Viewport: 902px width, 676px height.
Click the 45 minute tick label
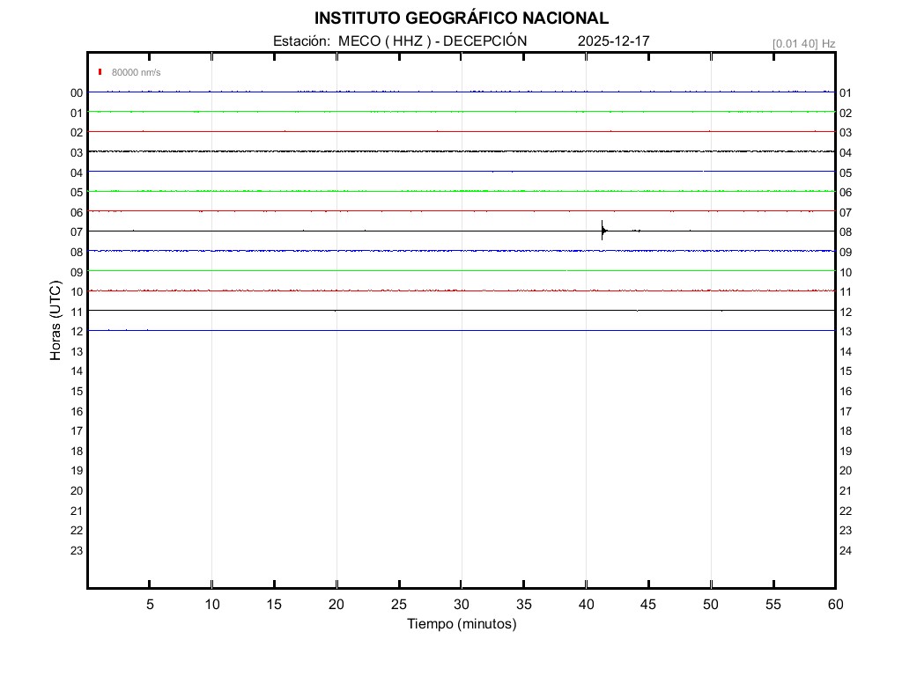point(648,605)
